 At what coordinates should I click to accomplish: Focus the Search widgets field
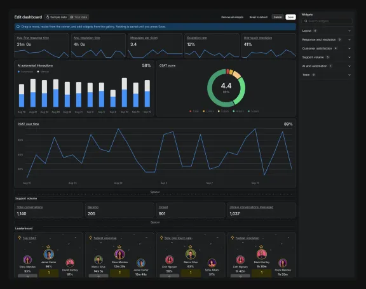[x=327, y=21]
